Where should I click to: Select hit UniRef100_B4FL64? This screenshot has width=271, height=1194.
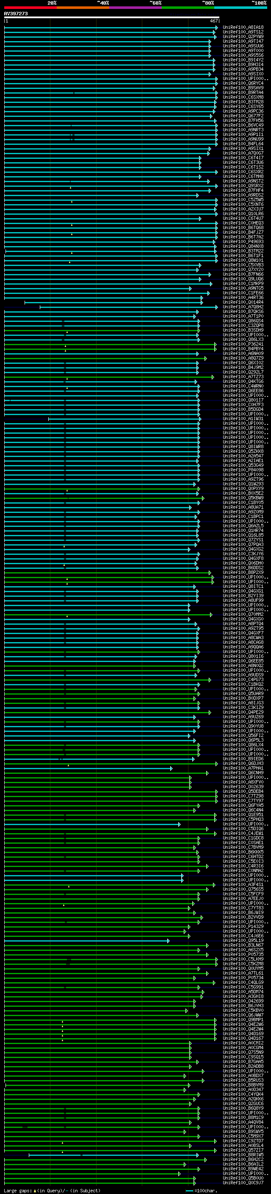coord(243,144)
